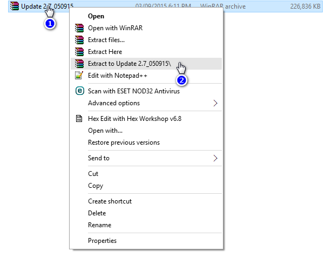Choose Open from the context menu
The image size is (326, 258).
(146, 16)
